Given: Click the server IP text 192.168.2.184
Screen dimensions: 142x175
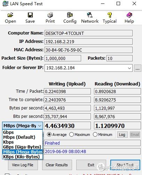Looking at the screenshot, I should (61, 68).
